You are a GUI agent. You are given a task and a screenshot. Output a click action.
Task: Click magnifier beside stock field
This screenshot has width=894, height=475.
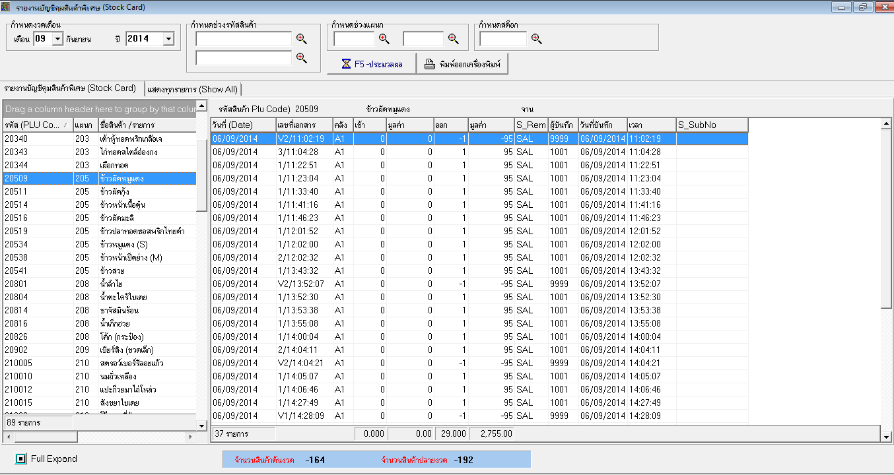pyautogui.click(x=536, y=38)
